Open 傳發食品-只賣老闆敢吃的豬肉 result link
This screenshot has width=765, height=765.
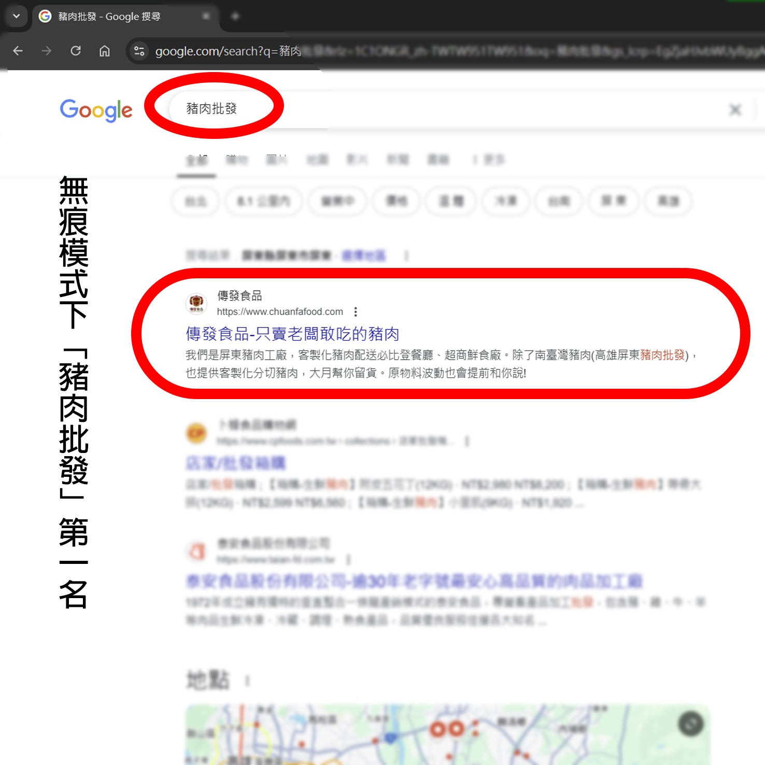coord(292,334)
